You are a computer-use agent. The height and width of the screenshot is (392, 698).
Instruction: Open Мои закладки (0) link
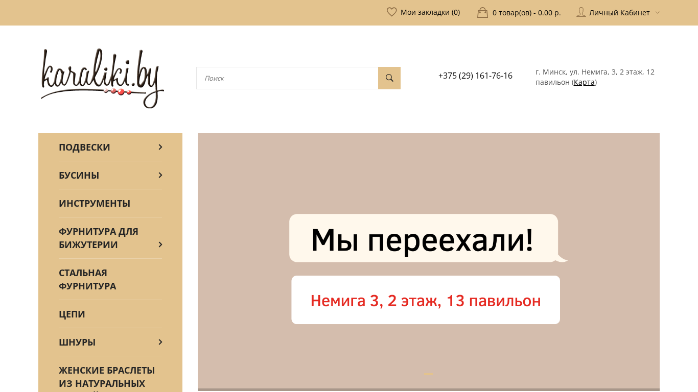click(430, 12)
